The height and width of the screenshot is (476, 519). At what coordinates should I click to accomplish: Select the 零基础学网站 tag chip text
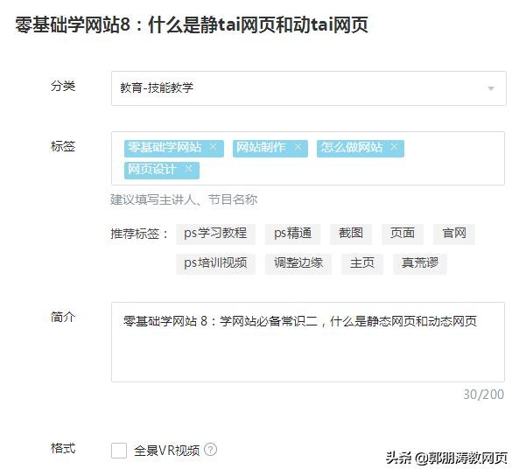point(165,147)
